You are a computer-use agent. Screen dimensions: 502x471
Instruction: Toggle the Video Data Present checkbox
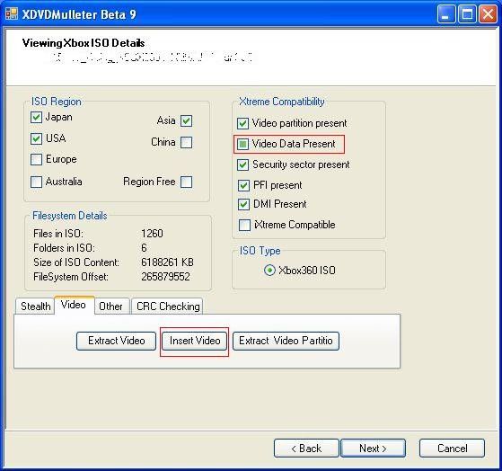point(242,144)
